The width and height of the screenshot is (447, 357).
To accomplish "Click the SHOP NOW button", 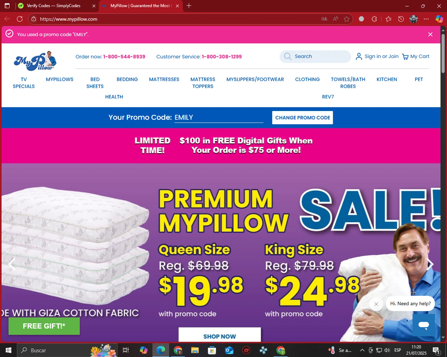I will point(220,335).
